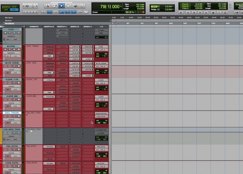Select the Grabber hand tool
Screen dimensions: 243x174
click(68, 6)
